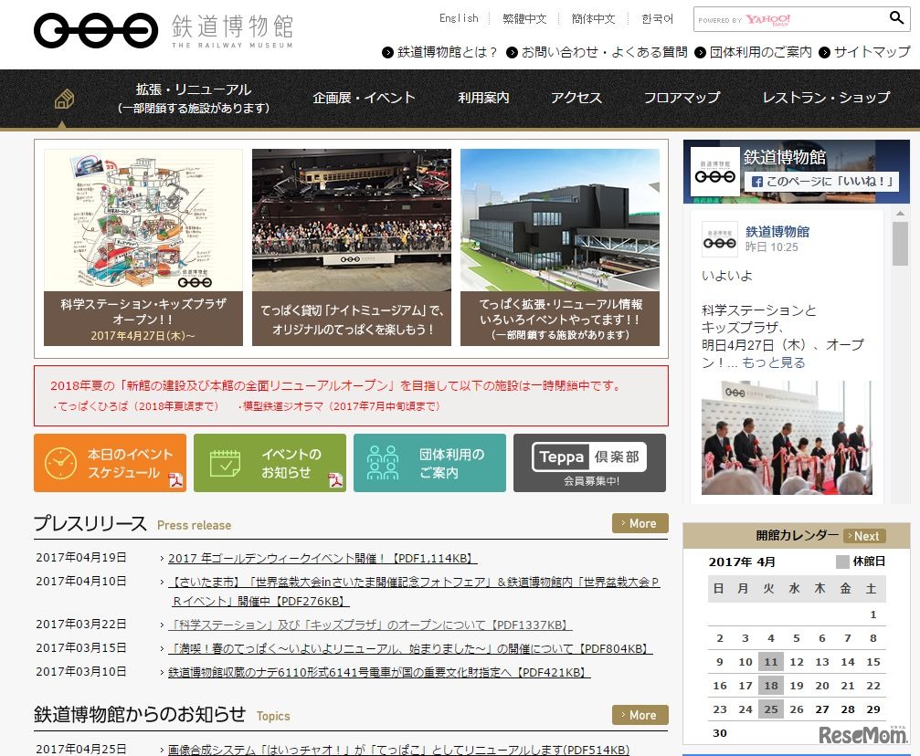Click もっと見る in Facebook post
The height and width of the screenshot is (756, 920).
click(x=773, y=362)
